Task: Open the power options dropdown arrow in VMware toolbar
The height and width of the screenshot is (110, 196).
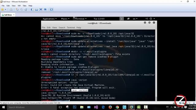Action: coord(6,9)
